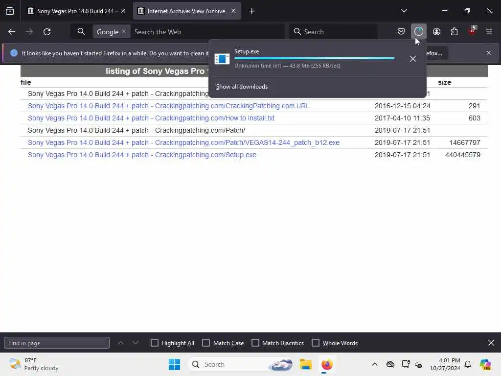Open the CrackingPatching.com.URL link
This screenshot has height=376, width=501.
point(168,106)
